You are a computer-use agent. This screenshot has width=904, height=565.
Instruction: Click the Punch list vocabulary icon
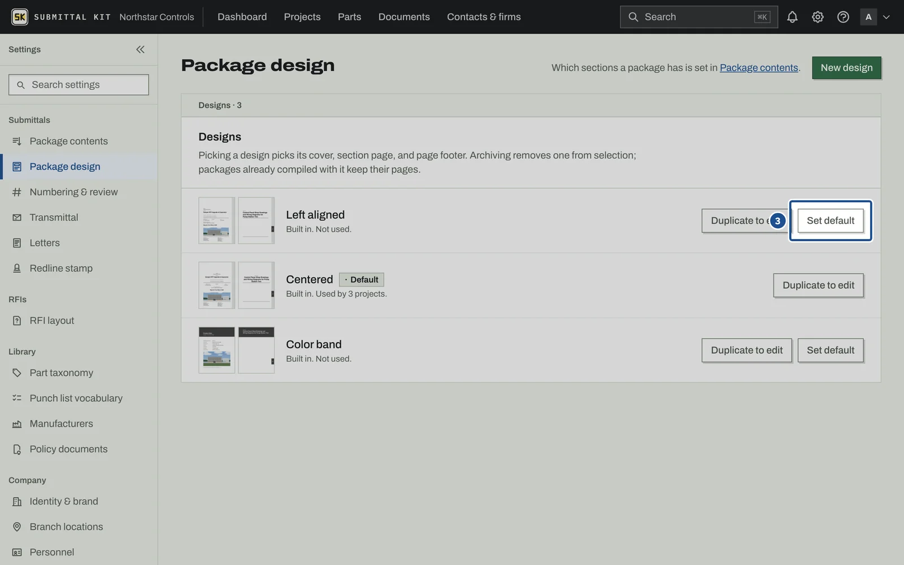17,398
